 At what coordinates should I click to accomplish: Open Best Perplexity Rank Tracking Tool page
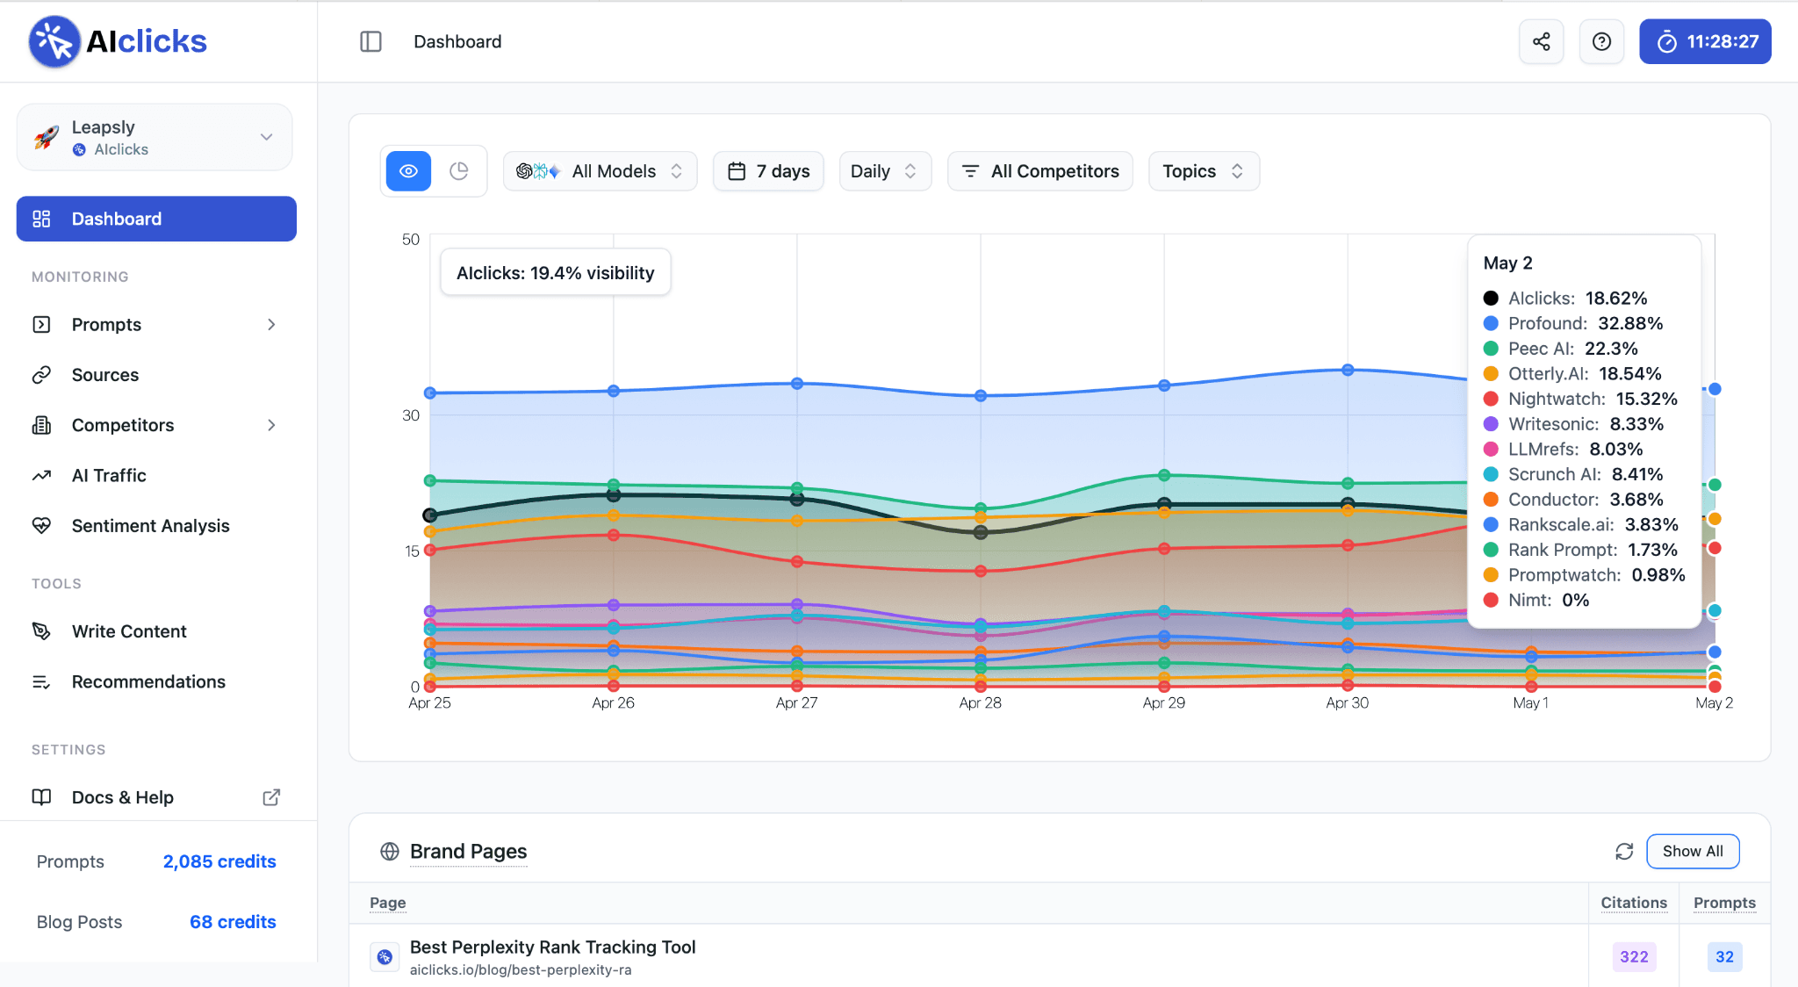click(x=552, y=947)
